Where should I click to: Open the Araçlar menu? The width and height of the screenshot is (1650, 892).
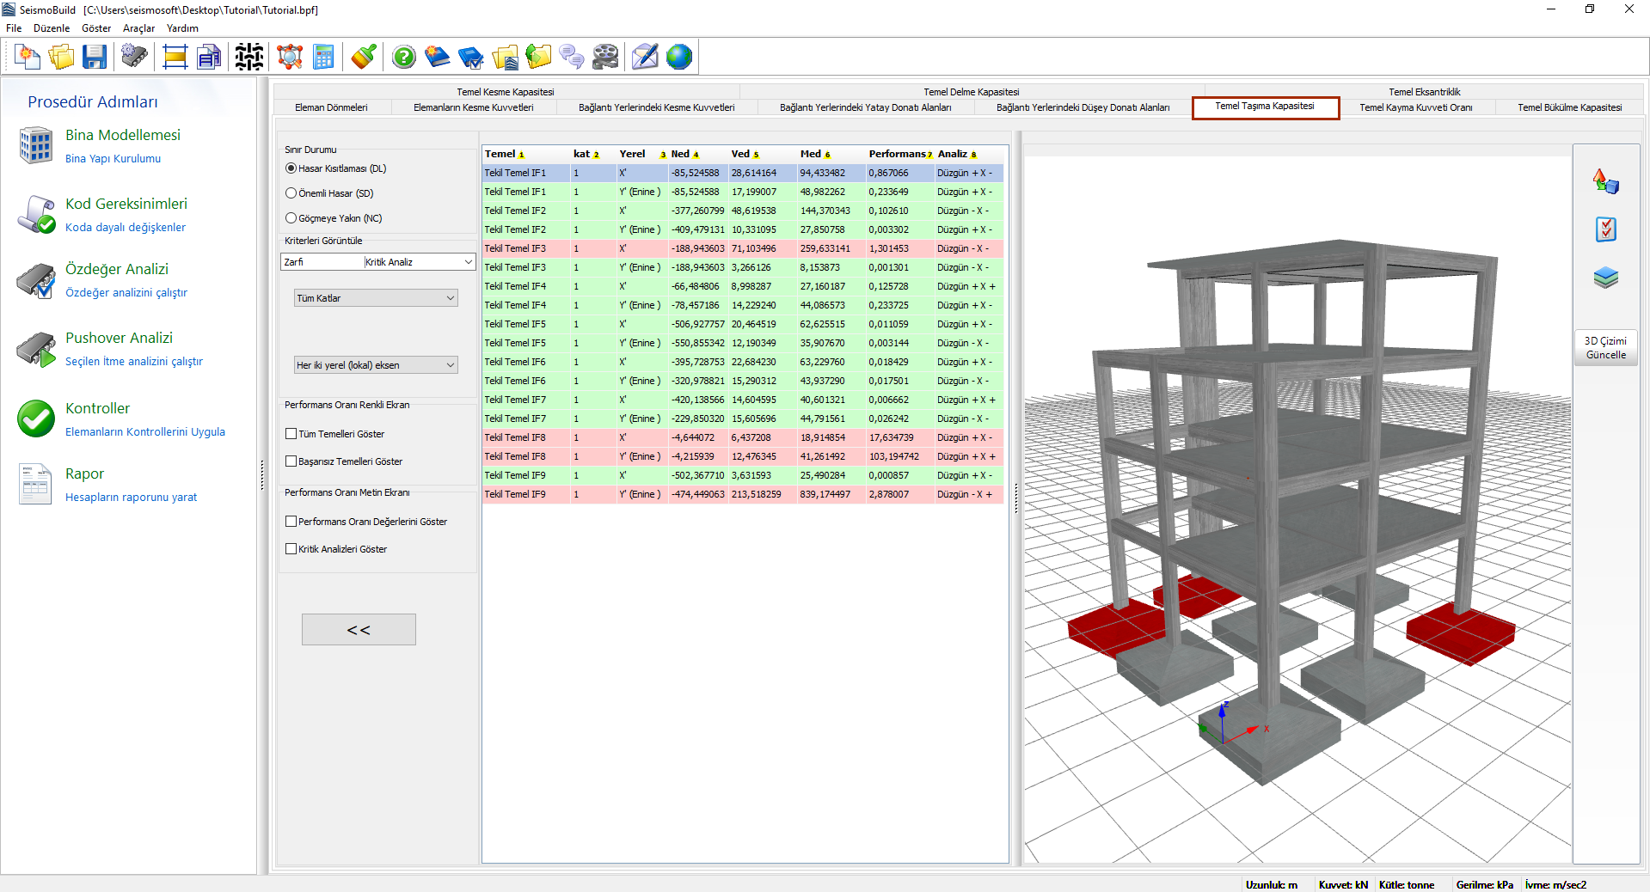coord(138,28)
